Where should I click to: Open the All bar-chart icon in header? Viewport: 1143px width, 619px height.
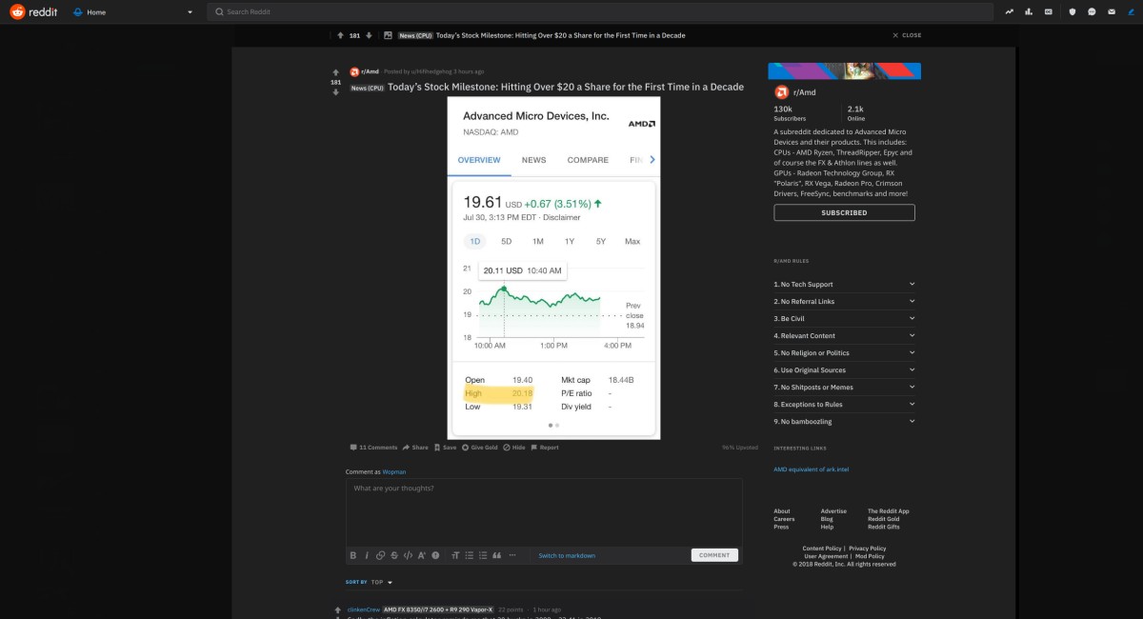pos(1029,12)
